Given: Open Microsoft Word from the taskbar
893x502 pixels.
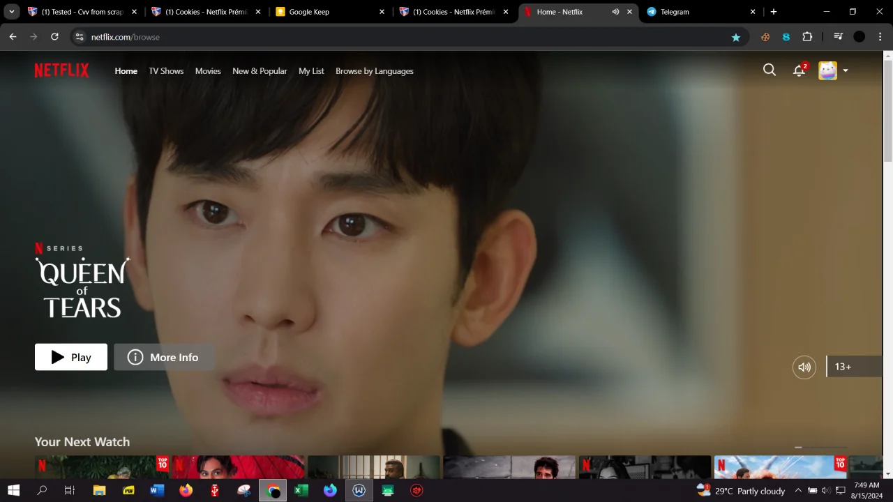Looking at the screenshot, I should click(156, 491).
